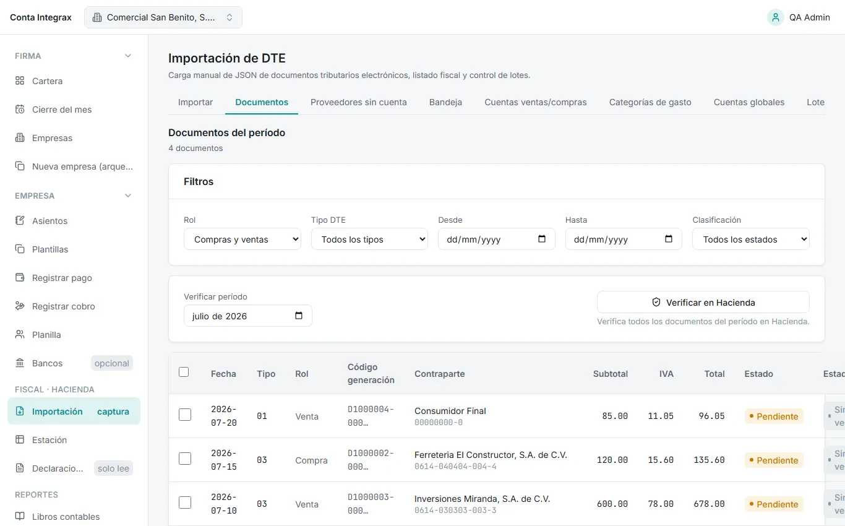This screenshot has width=845, height=526.
Task: Open the Verificar período calendar picker
Action: click(x=299, y=316)
